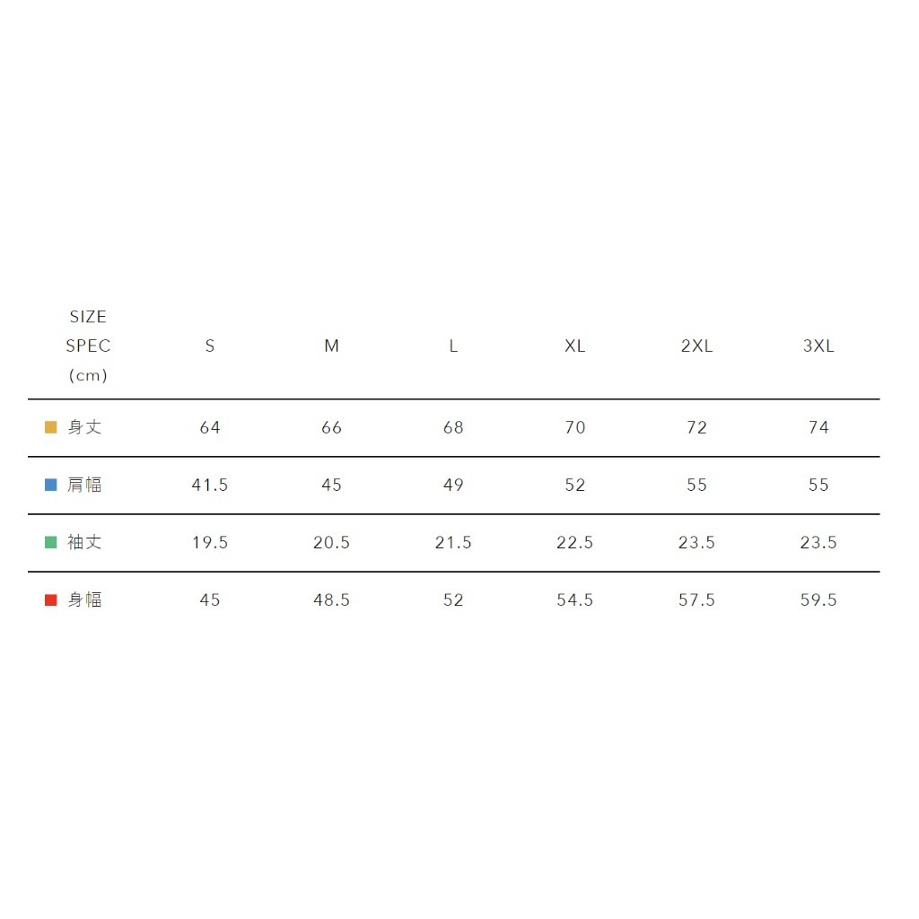Click the 41.5 shoulder width value
Screen dimensions: 919x919
(x=210, y=486)
